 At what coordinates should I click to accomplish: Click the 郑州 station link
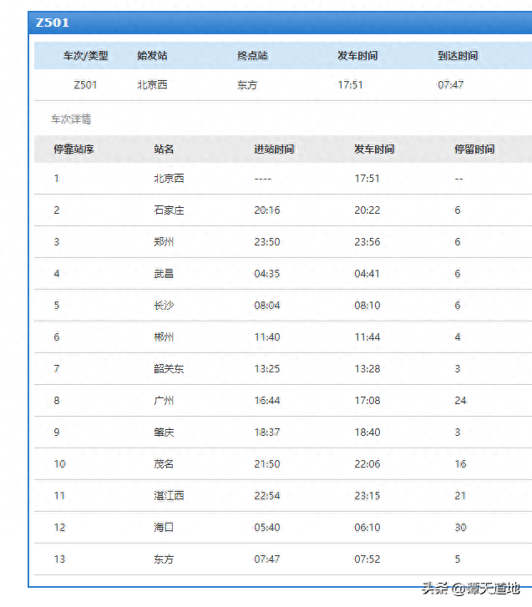(164, 242)
